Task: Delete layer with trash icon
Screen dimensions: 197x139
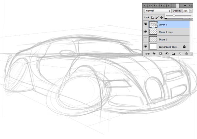Action: tap(186, 54)
